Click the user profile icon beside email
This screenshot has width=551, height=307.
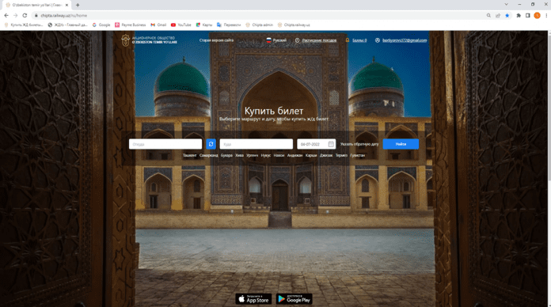378,40
